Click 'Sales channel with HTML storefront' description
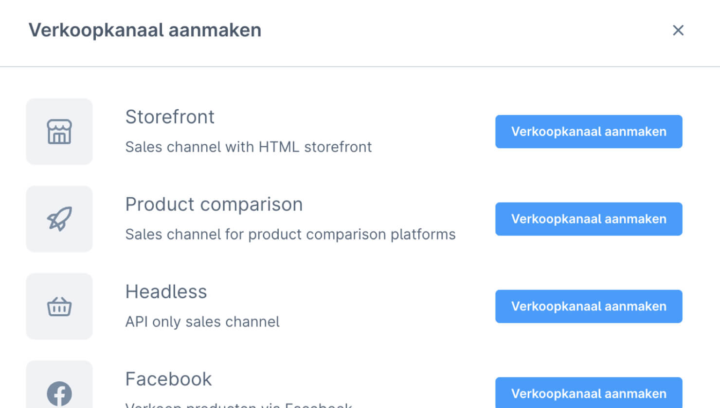 tap(248, 147)
